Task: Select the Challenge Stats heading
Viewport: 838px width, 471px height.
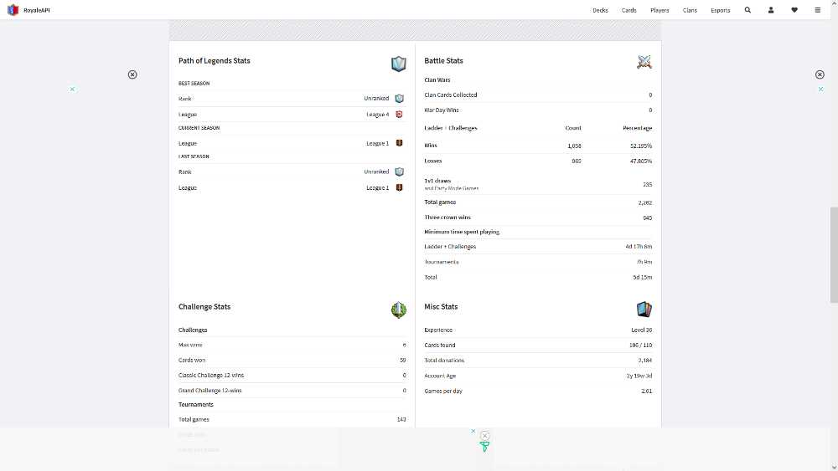Action: pos(204,307)
